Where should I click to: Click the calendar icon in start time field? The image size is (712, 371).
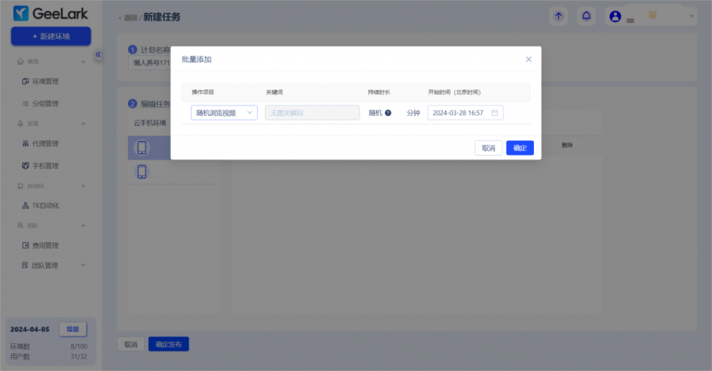click(494, 113)
